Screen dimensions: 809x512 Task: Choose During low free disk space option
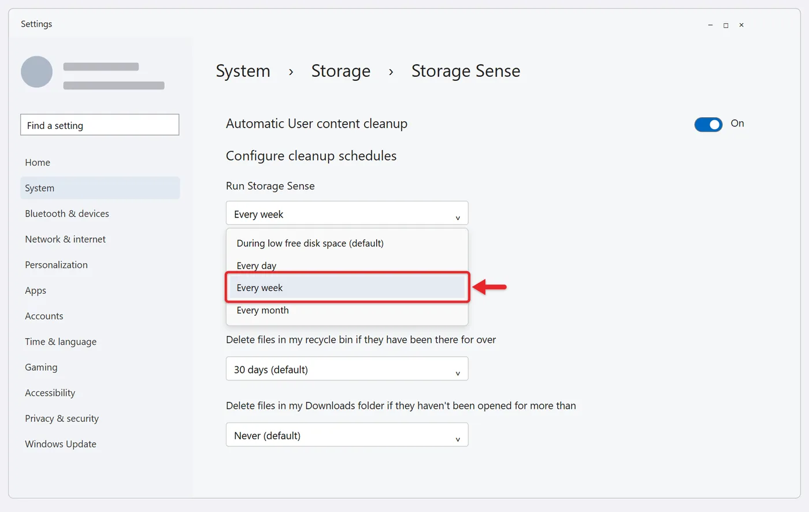point(347,244)
